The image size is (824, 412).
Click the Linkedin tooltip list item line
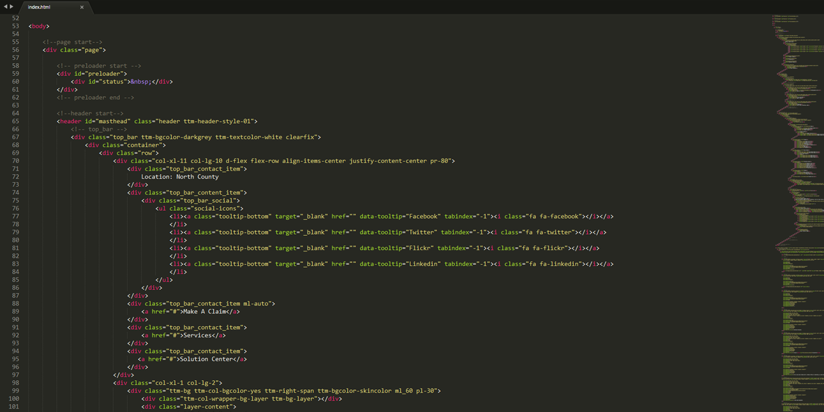392,265
